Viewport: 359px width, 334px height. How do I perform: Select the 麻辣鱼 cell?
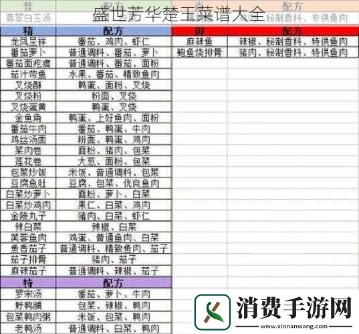[x=200, y=41]
